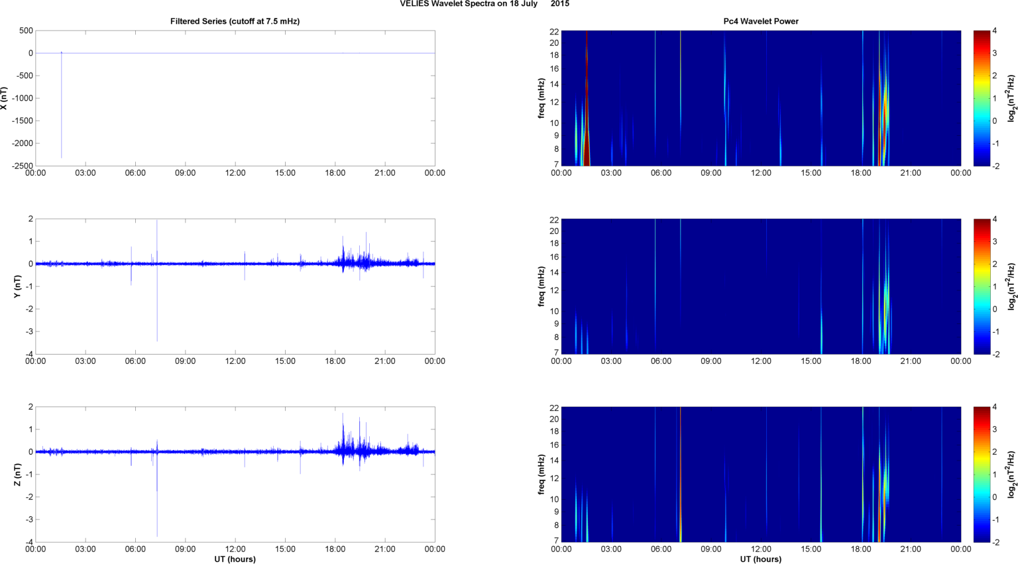The height and width of the screenshot is (564, 1018).
Task: Click the 'Z (nT)' axis label
Action: coord(18,475)
